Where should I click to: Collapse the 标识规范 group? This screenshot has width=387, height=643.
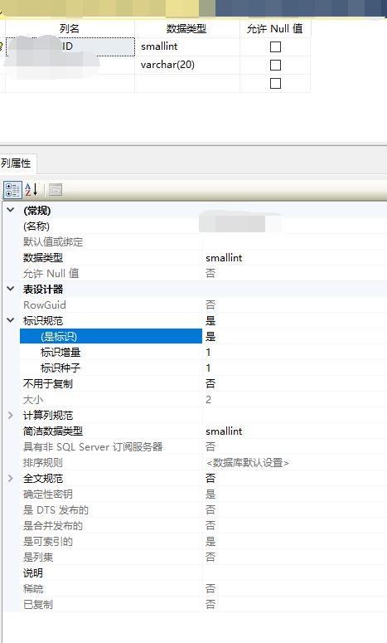click(11, 320)
